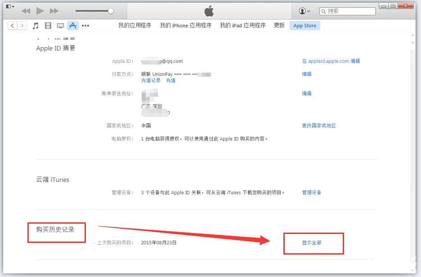This screenshot has height=277, width=421.
Task: Click 管理设备 link
Action: point(311,192)
